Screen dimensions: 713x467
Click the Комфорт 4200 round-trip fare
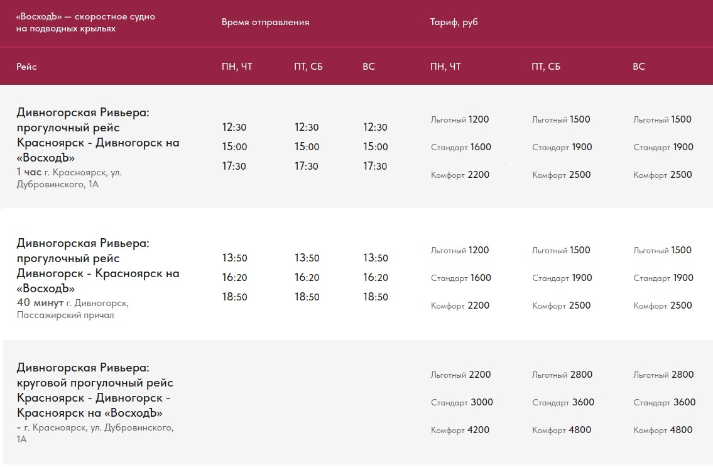[460, 430]
